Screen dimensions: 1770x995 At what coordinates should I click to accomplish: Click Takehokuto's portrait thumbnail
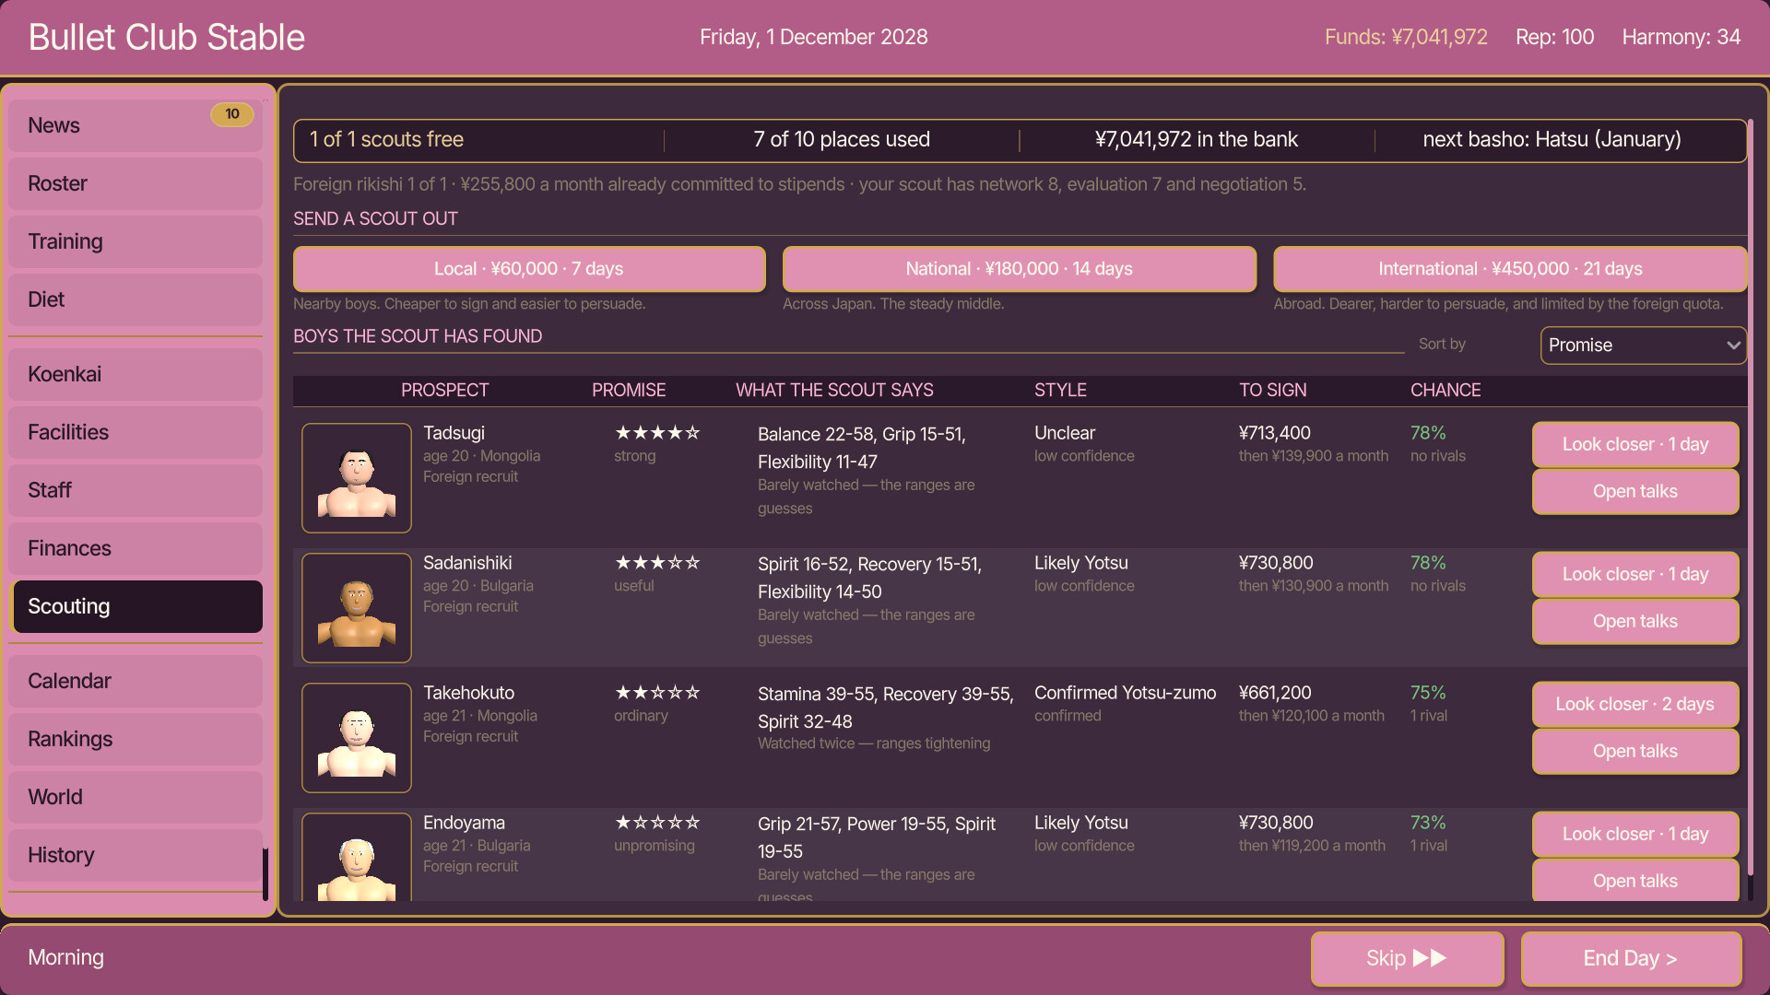tap(357, 738)
